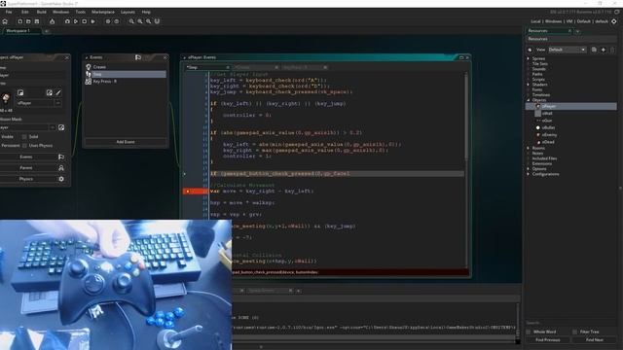The image size is (623, 350).
Task: Click the New Project toolbar icon
Action: pyautogui.click(x=19, y=21)
